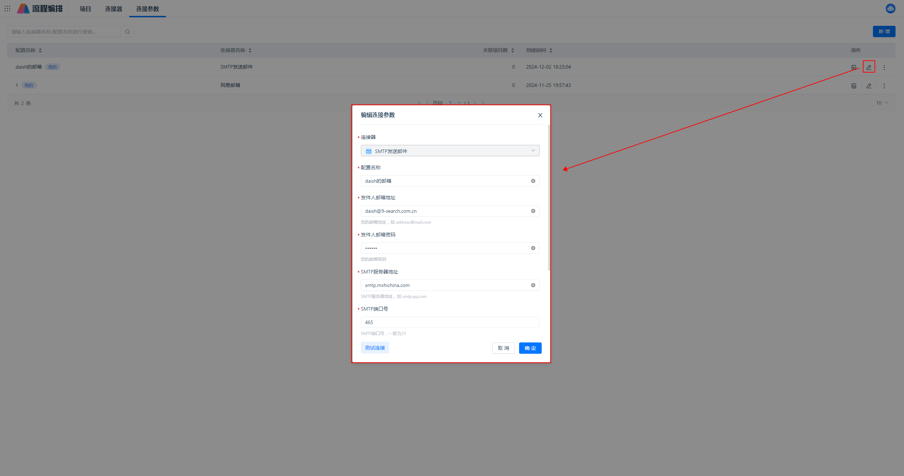Click the search magnifier icon
The image size is (904, 476).
click(127, 32)
